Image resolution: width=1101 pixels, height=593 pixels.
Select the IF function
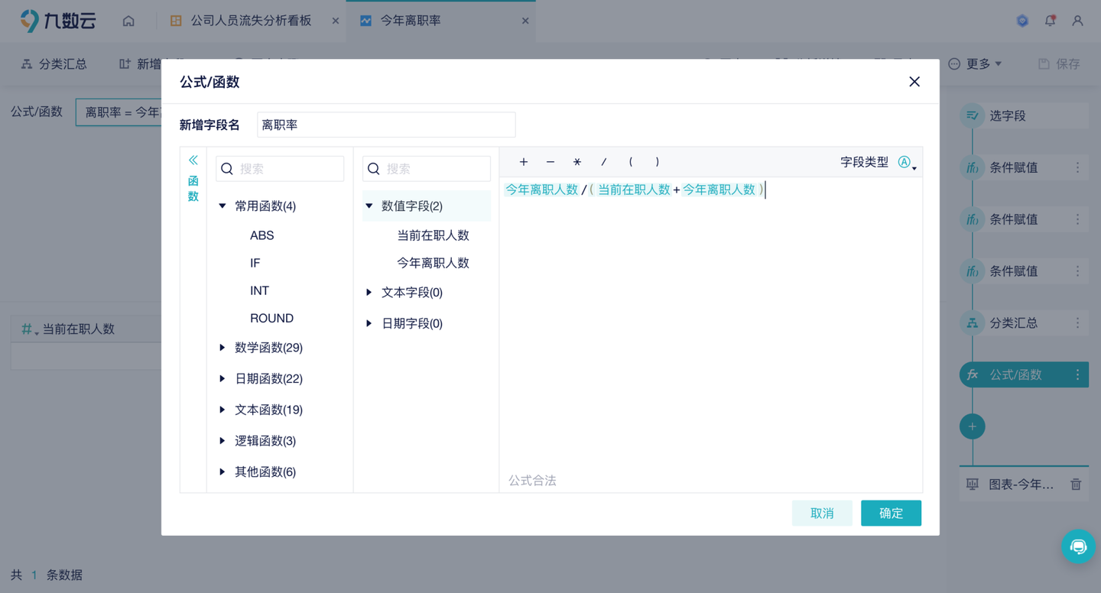[x=255, y=263]
